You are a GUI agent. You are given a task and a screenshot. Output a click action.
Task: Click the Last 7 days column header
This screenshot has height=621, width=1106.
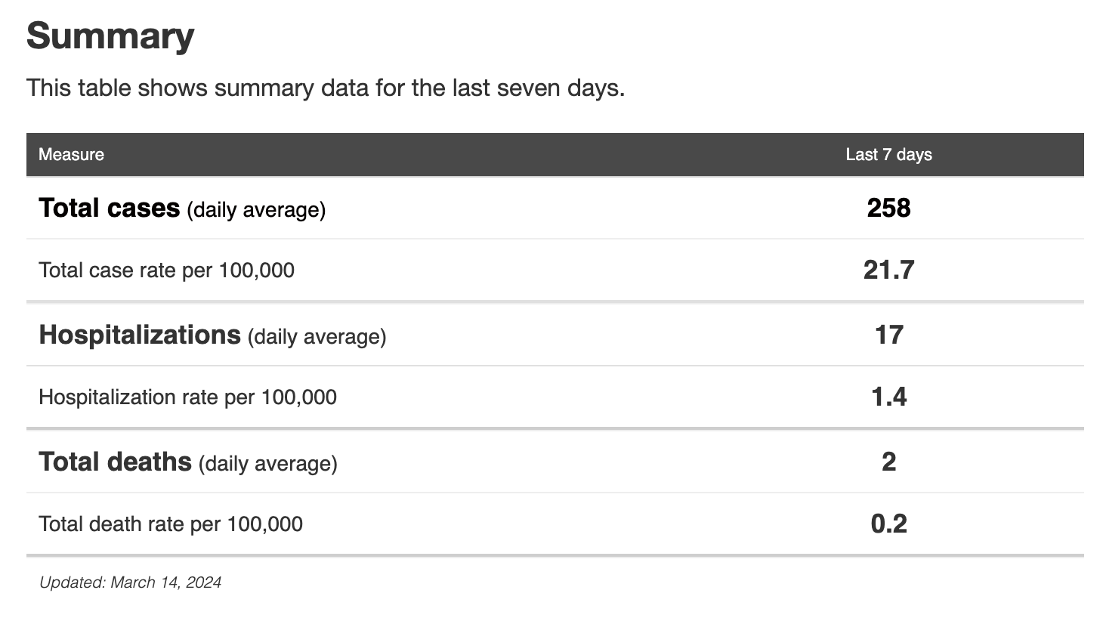pyautogui.click(x=888, y=155)
